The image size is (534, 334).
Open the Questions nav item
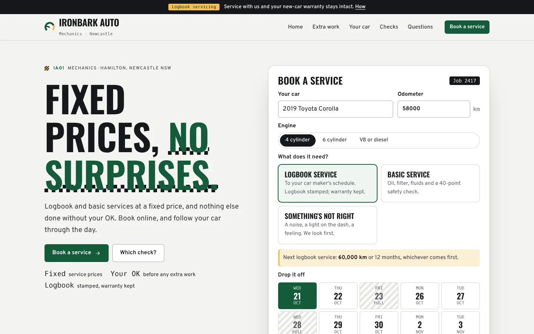pos(420,27)
